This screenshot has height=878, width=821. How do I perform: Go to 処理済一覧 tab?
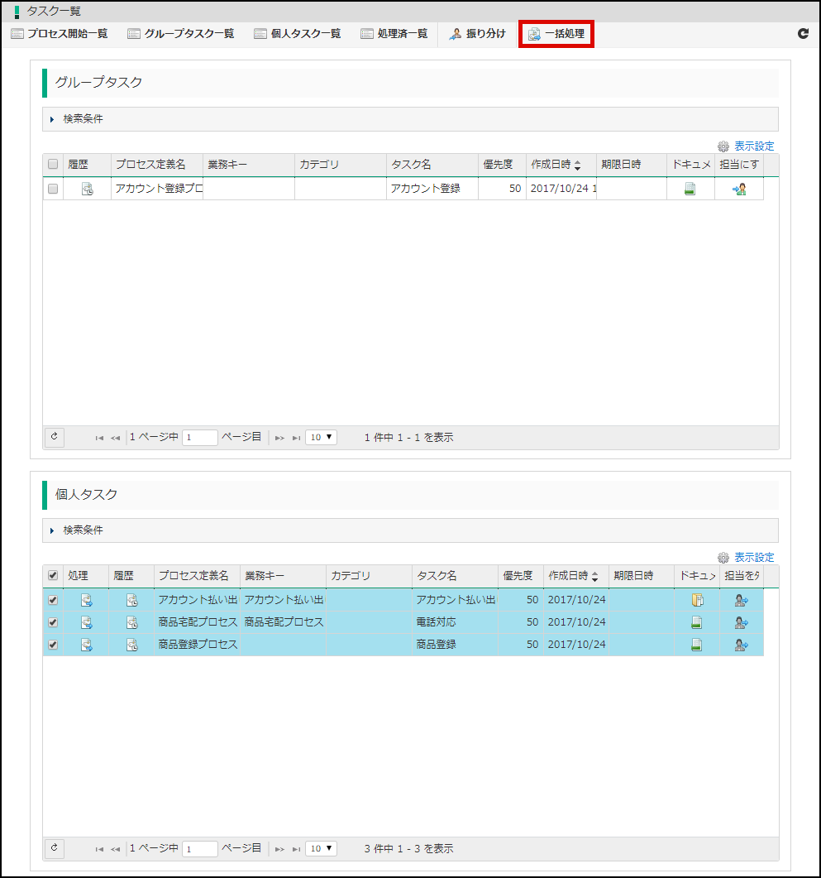(394, 34)
